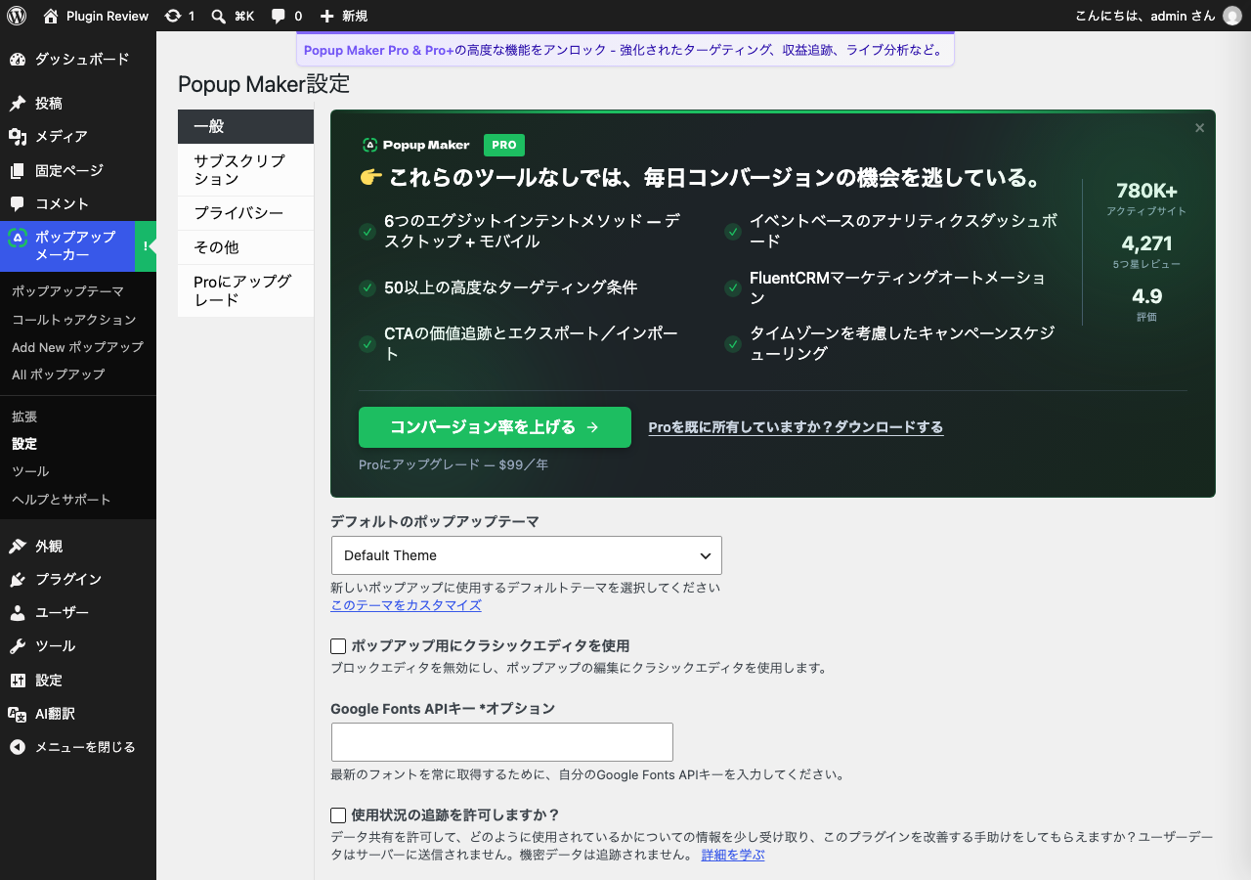This screenshot has height=880, width=1251.
Task: Click the green PRO badge
Action: click(504, 145)
